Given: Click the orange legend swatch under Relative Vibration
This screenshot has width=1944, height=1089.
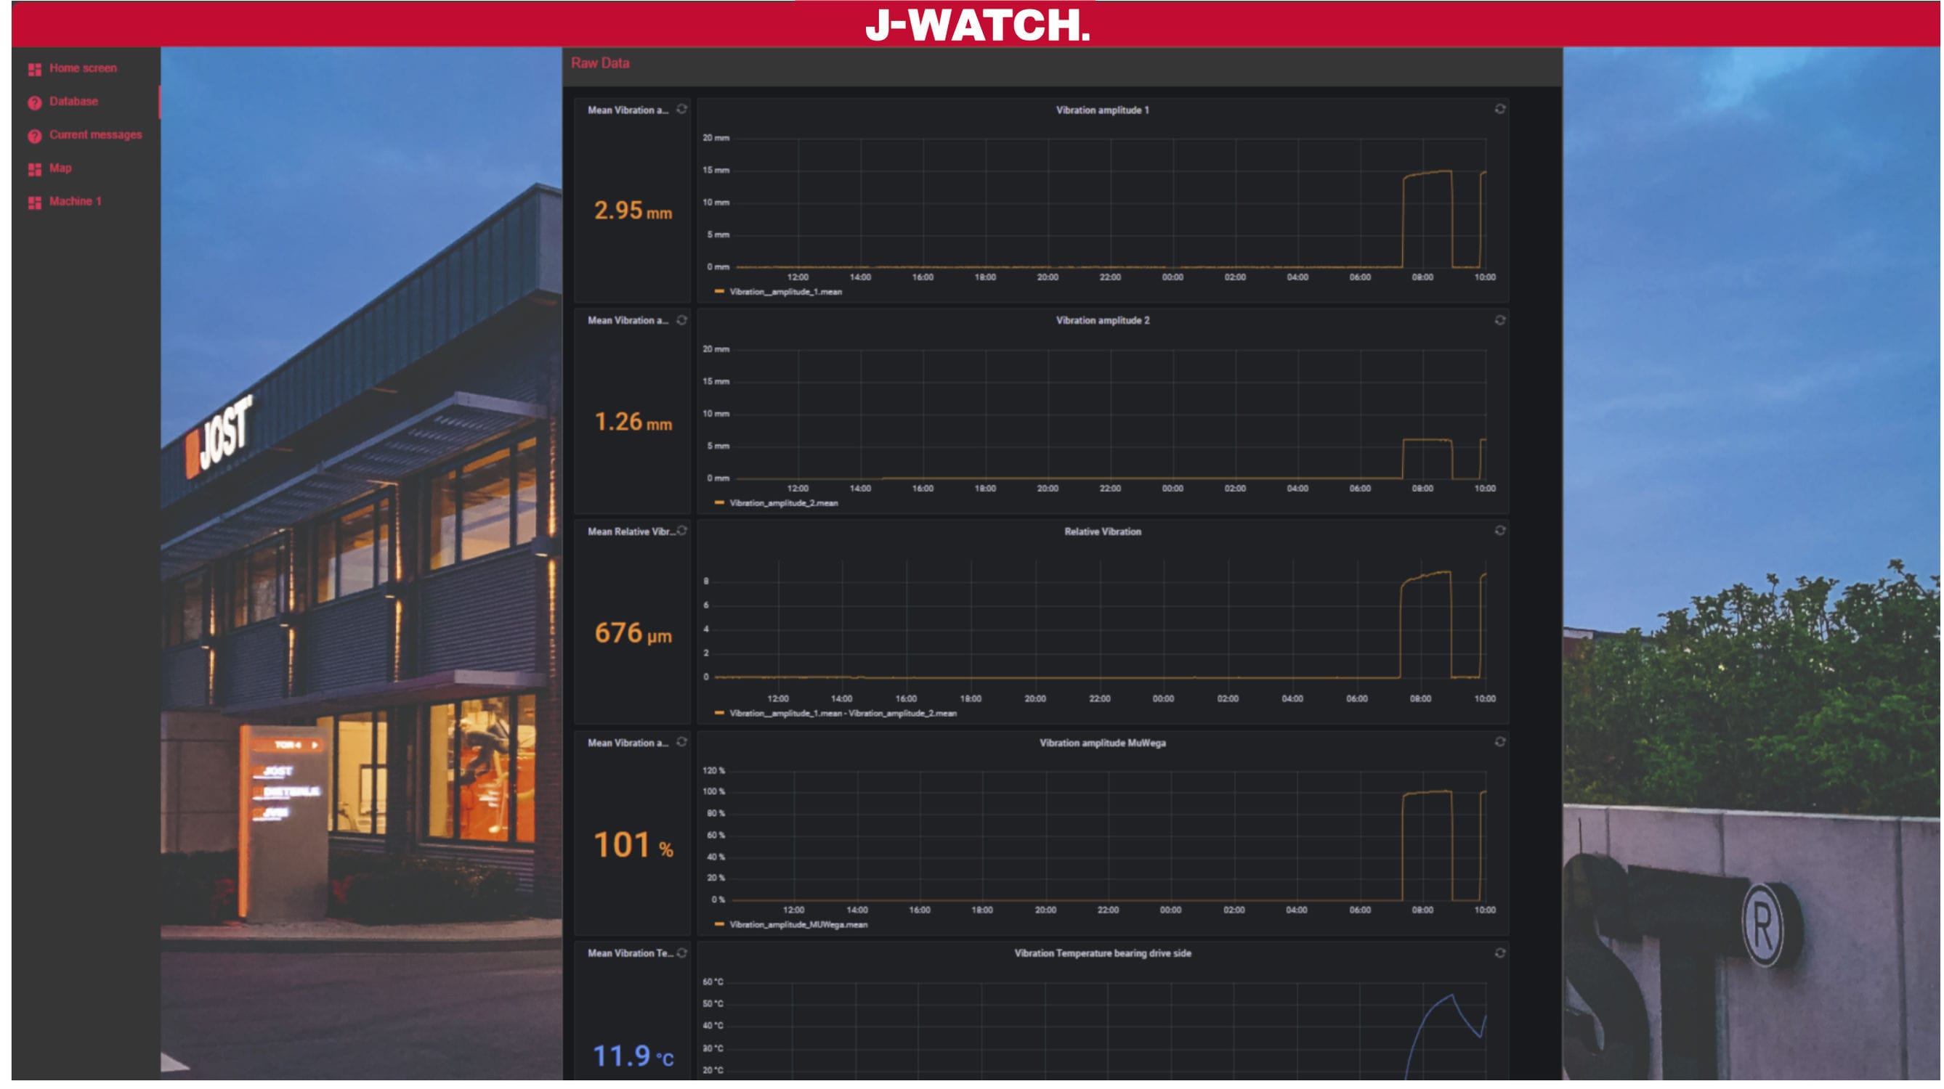Looking at the screenshot, I should [x=718, y=712].
